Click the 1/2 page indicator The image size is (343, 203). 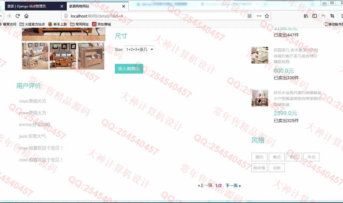218,185
